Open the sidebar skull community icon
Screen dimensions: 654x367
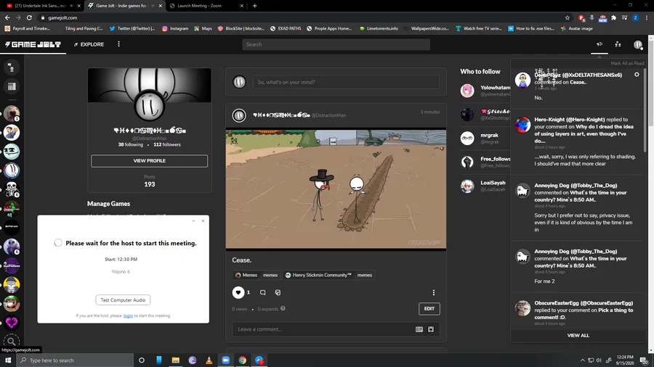[x=11, y=189]
